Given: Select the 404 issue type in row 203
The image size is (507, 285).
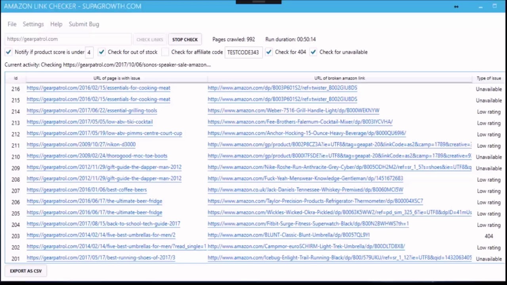Looking at the screenshot, I should pos(489,236).
